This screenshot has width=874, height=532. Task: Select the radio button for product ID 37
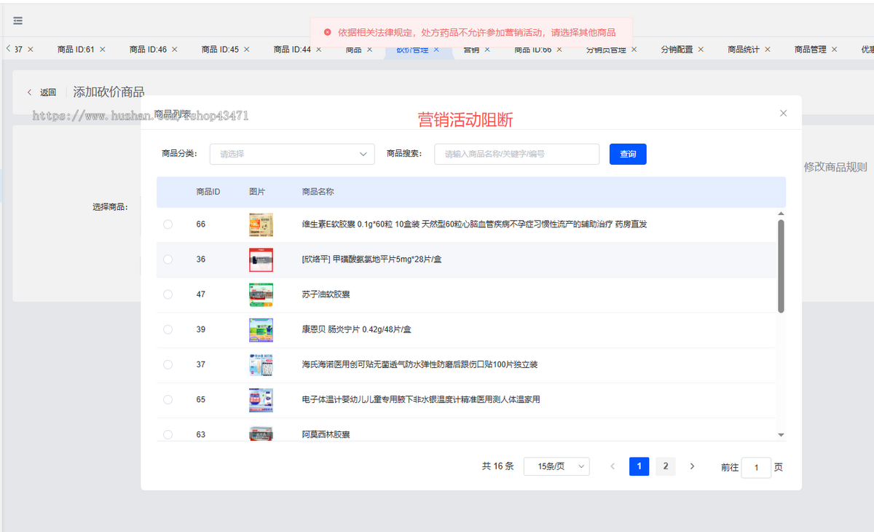click(168, 364)
